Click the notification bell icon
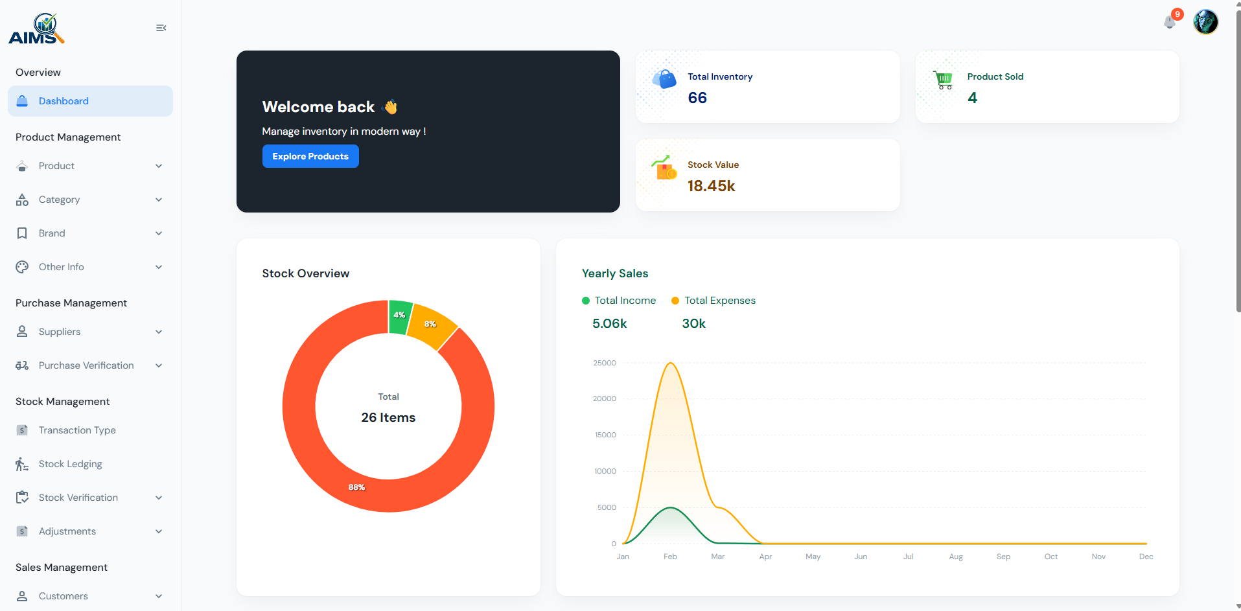Image resolution: width=1241 pixels, height=611 pixels. click(x=1169, y=21)
